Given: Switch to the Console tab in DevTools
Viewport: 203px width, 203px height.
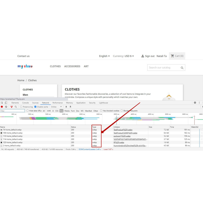Looking at the screenshot, I should click(x=25, y=103).
